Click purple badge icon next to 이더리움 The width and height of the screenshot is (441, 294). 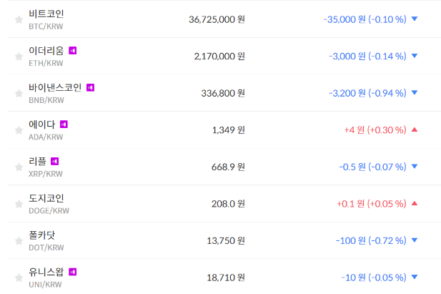tap(72, 51)
